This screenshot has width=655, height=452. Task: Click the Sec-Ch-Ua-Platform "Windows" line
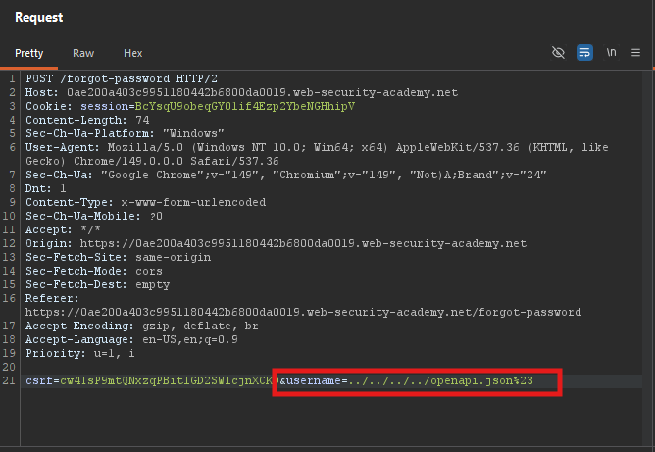[x=125, y=133]
